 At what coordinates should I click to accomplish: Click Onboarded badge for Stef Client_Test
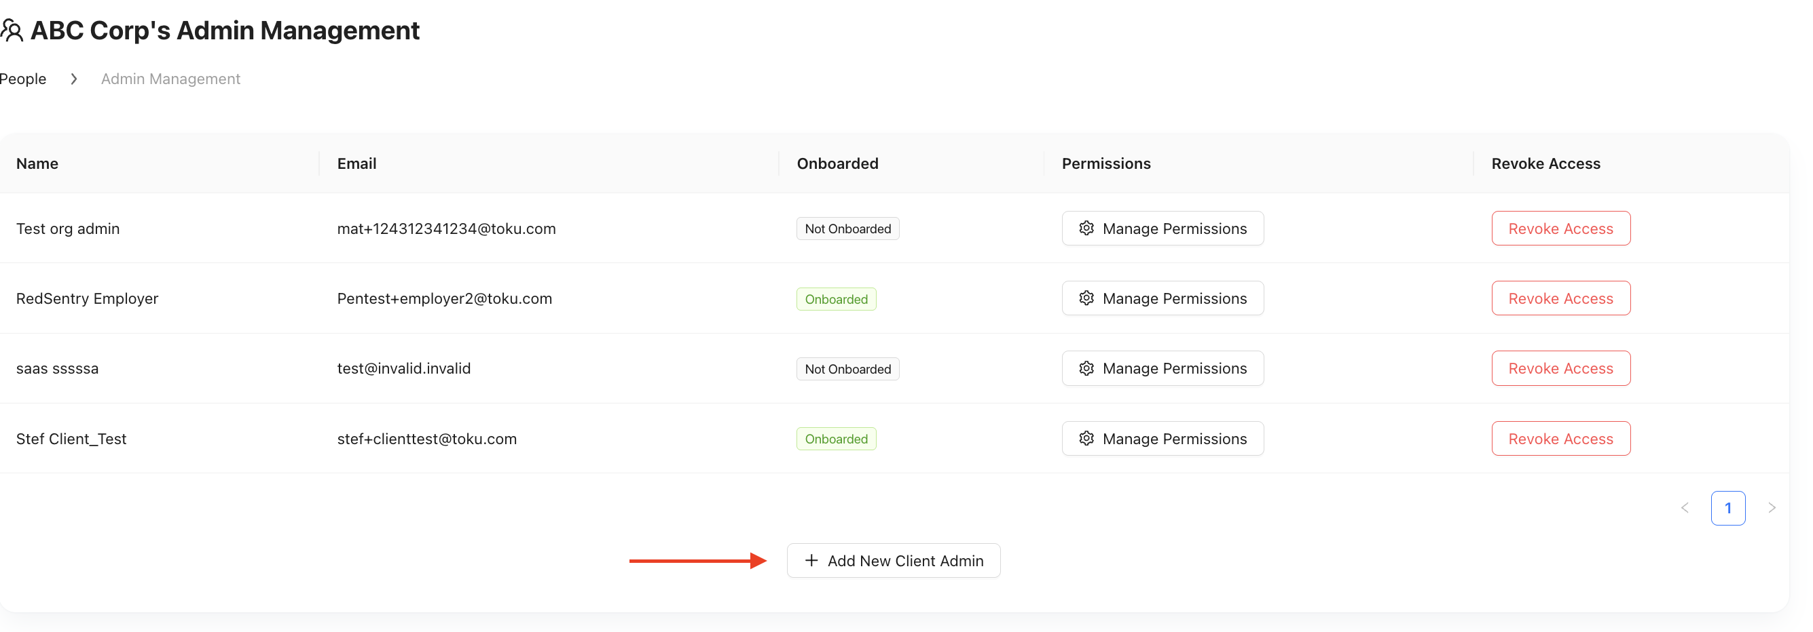pyautogui.click(x=836, y=439)
